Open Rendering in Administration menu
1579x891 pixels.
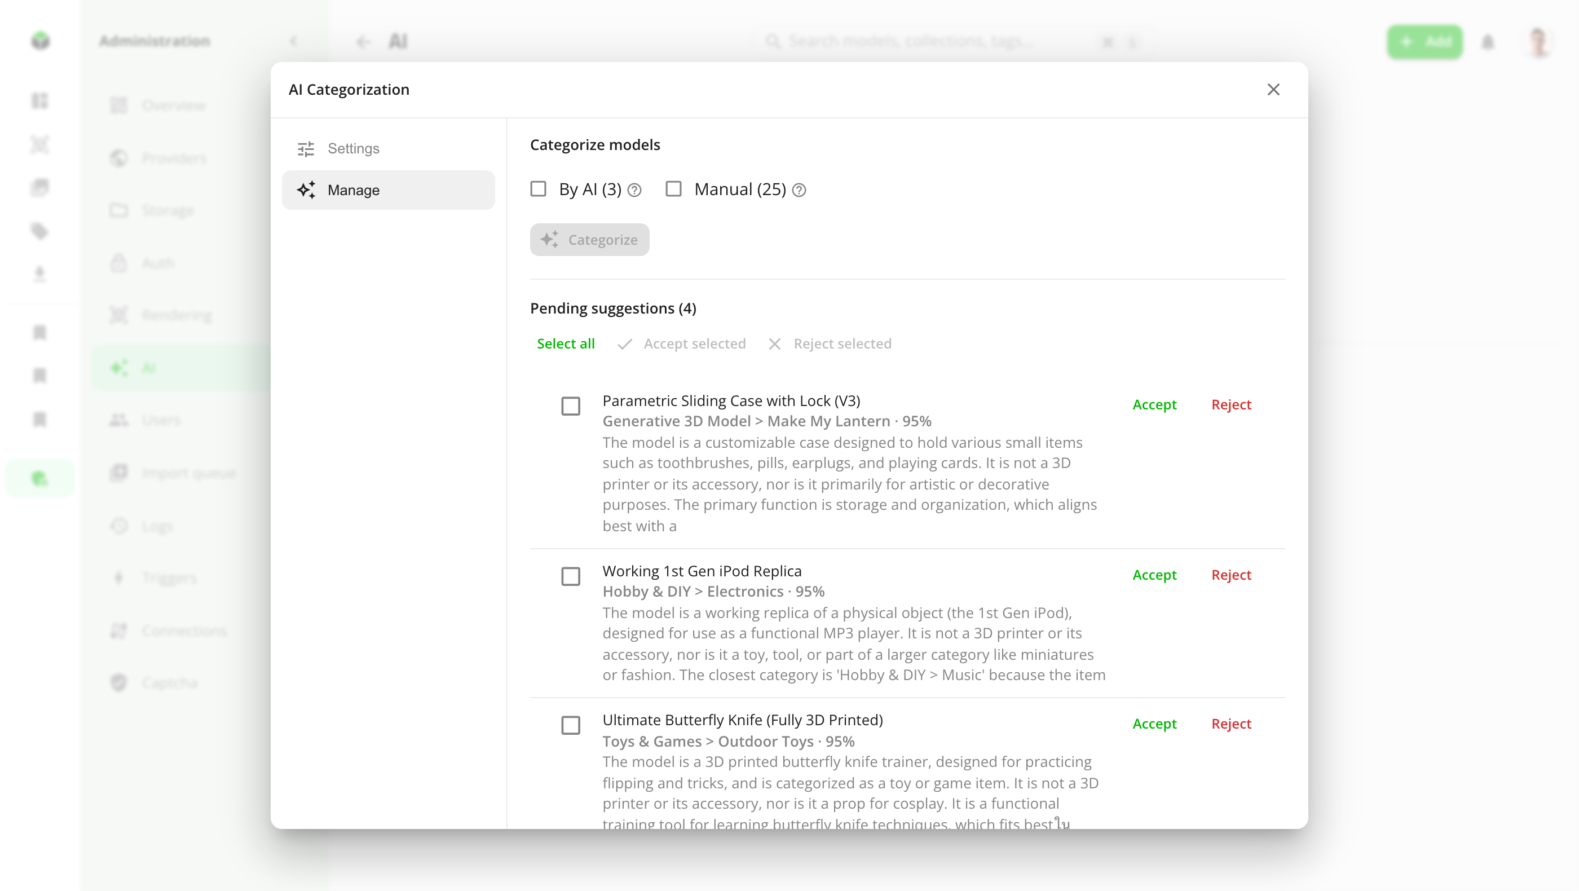click(181, 316)
